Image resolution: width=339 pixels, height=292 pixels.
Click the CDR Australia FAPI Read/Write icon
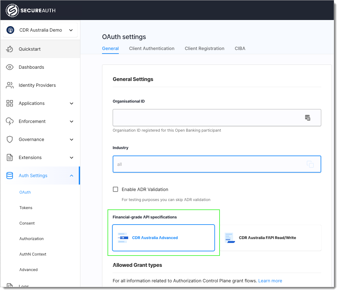[x=230, y=238]
